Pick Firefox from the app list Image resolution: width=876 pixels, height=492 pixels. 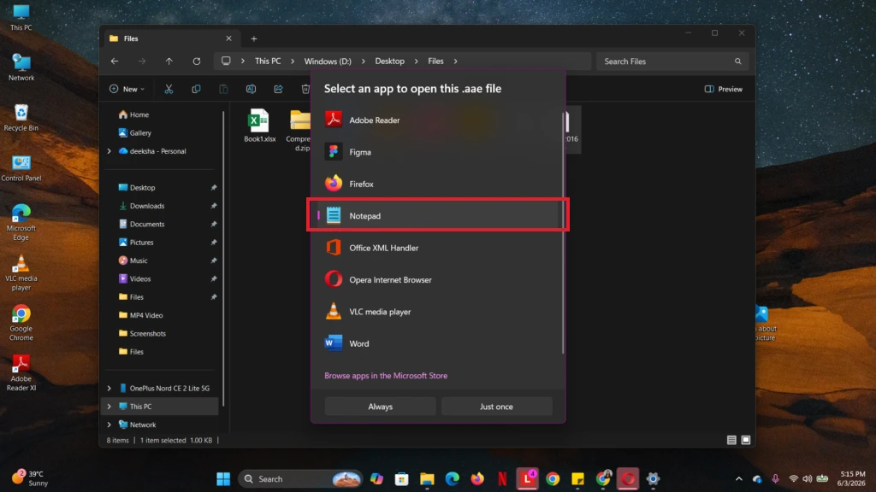click(x=437, y=184)
